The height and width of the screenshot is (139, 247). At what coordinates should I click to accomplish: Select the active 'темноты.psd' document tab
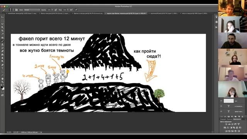point(126,14)
